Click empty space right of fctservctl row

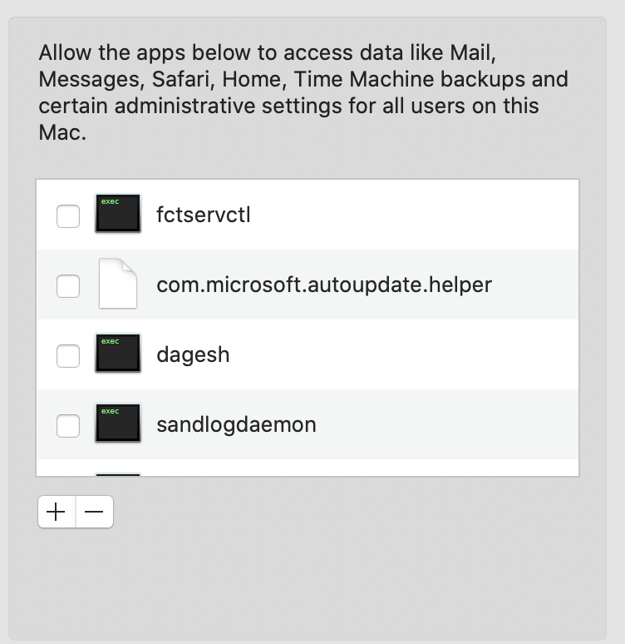[432, 215]
